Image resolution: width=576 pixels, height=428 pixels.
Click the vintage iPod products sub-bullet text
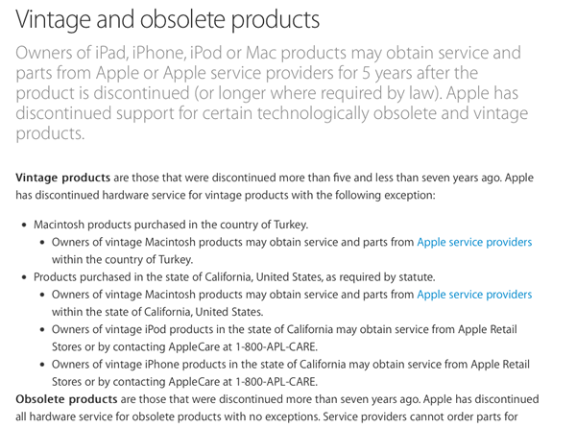click(x=284, y=338)
